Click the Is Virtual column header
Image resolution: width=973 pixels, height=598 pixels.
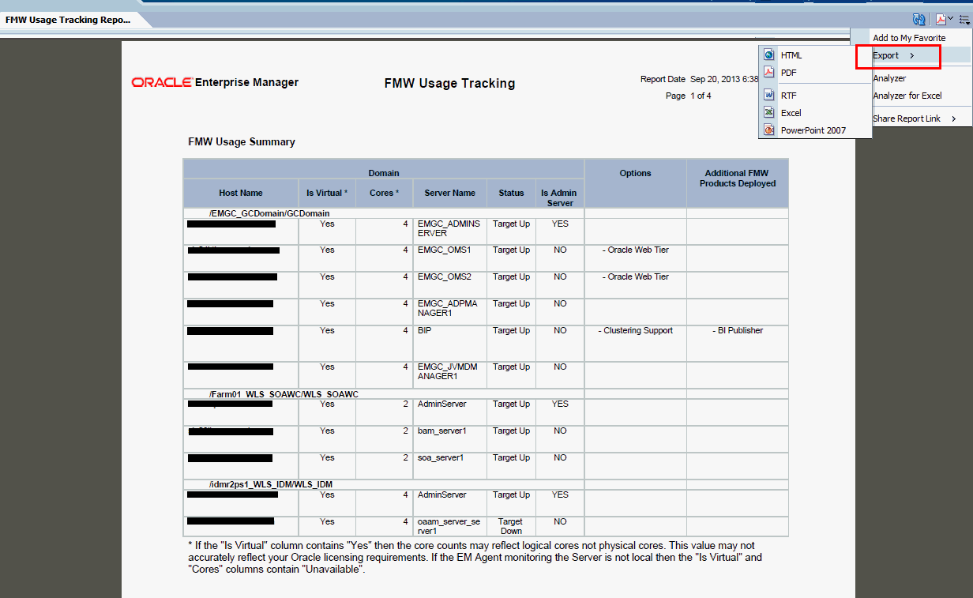click(327, 193)
